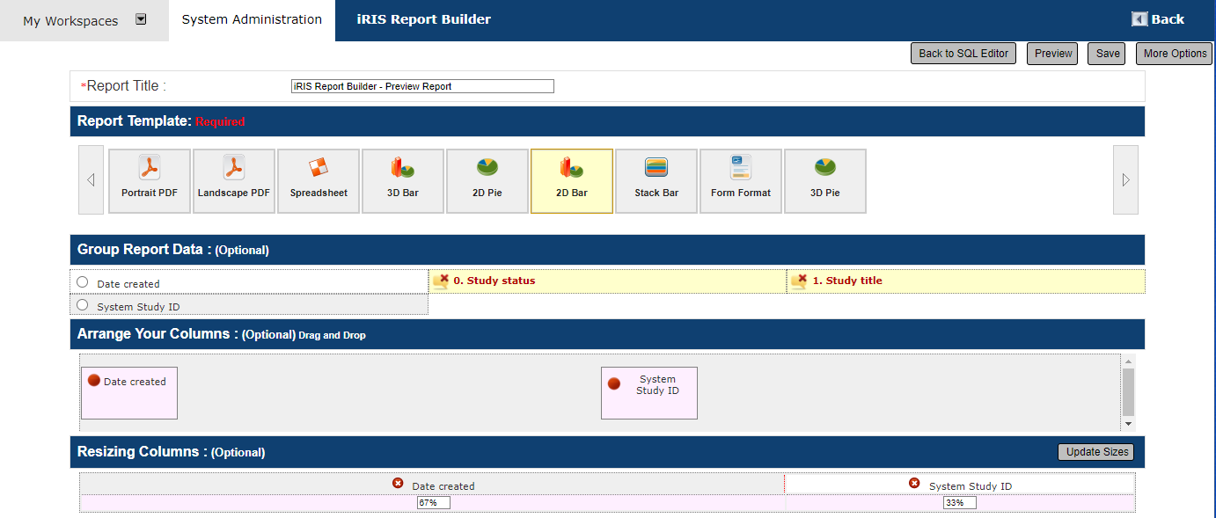This screenshot has width=1216, height=518.
Task: Pick the 3D Bar chart template
Action: (403, 181)
